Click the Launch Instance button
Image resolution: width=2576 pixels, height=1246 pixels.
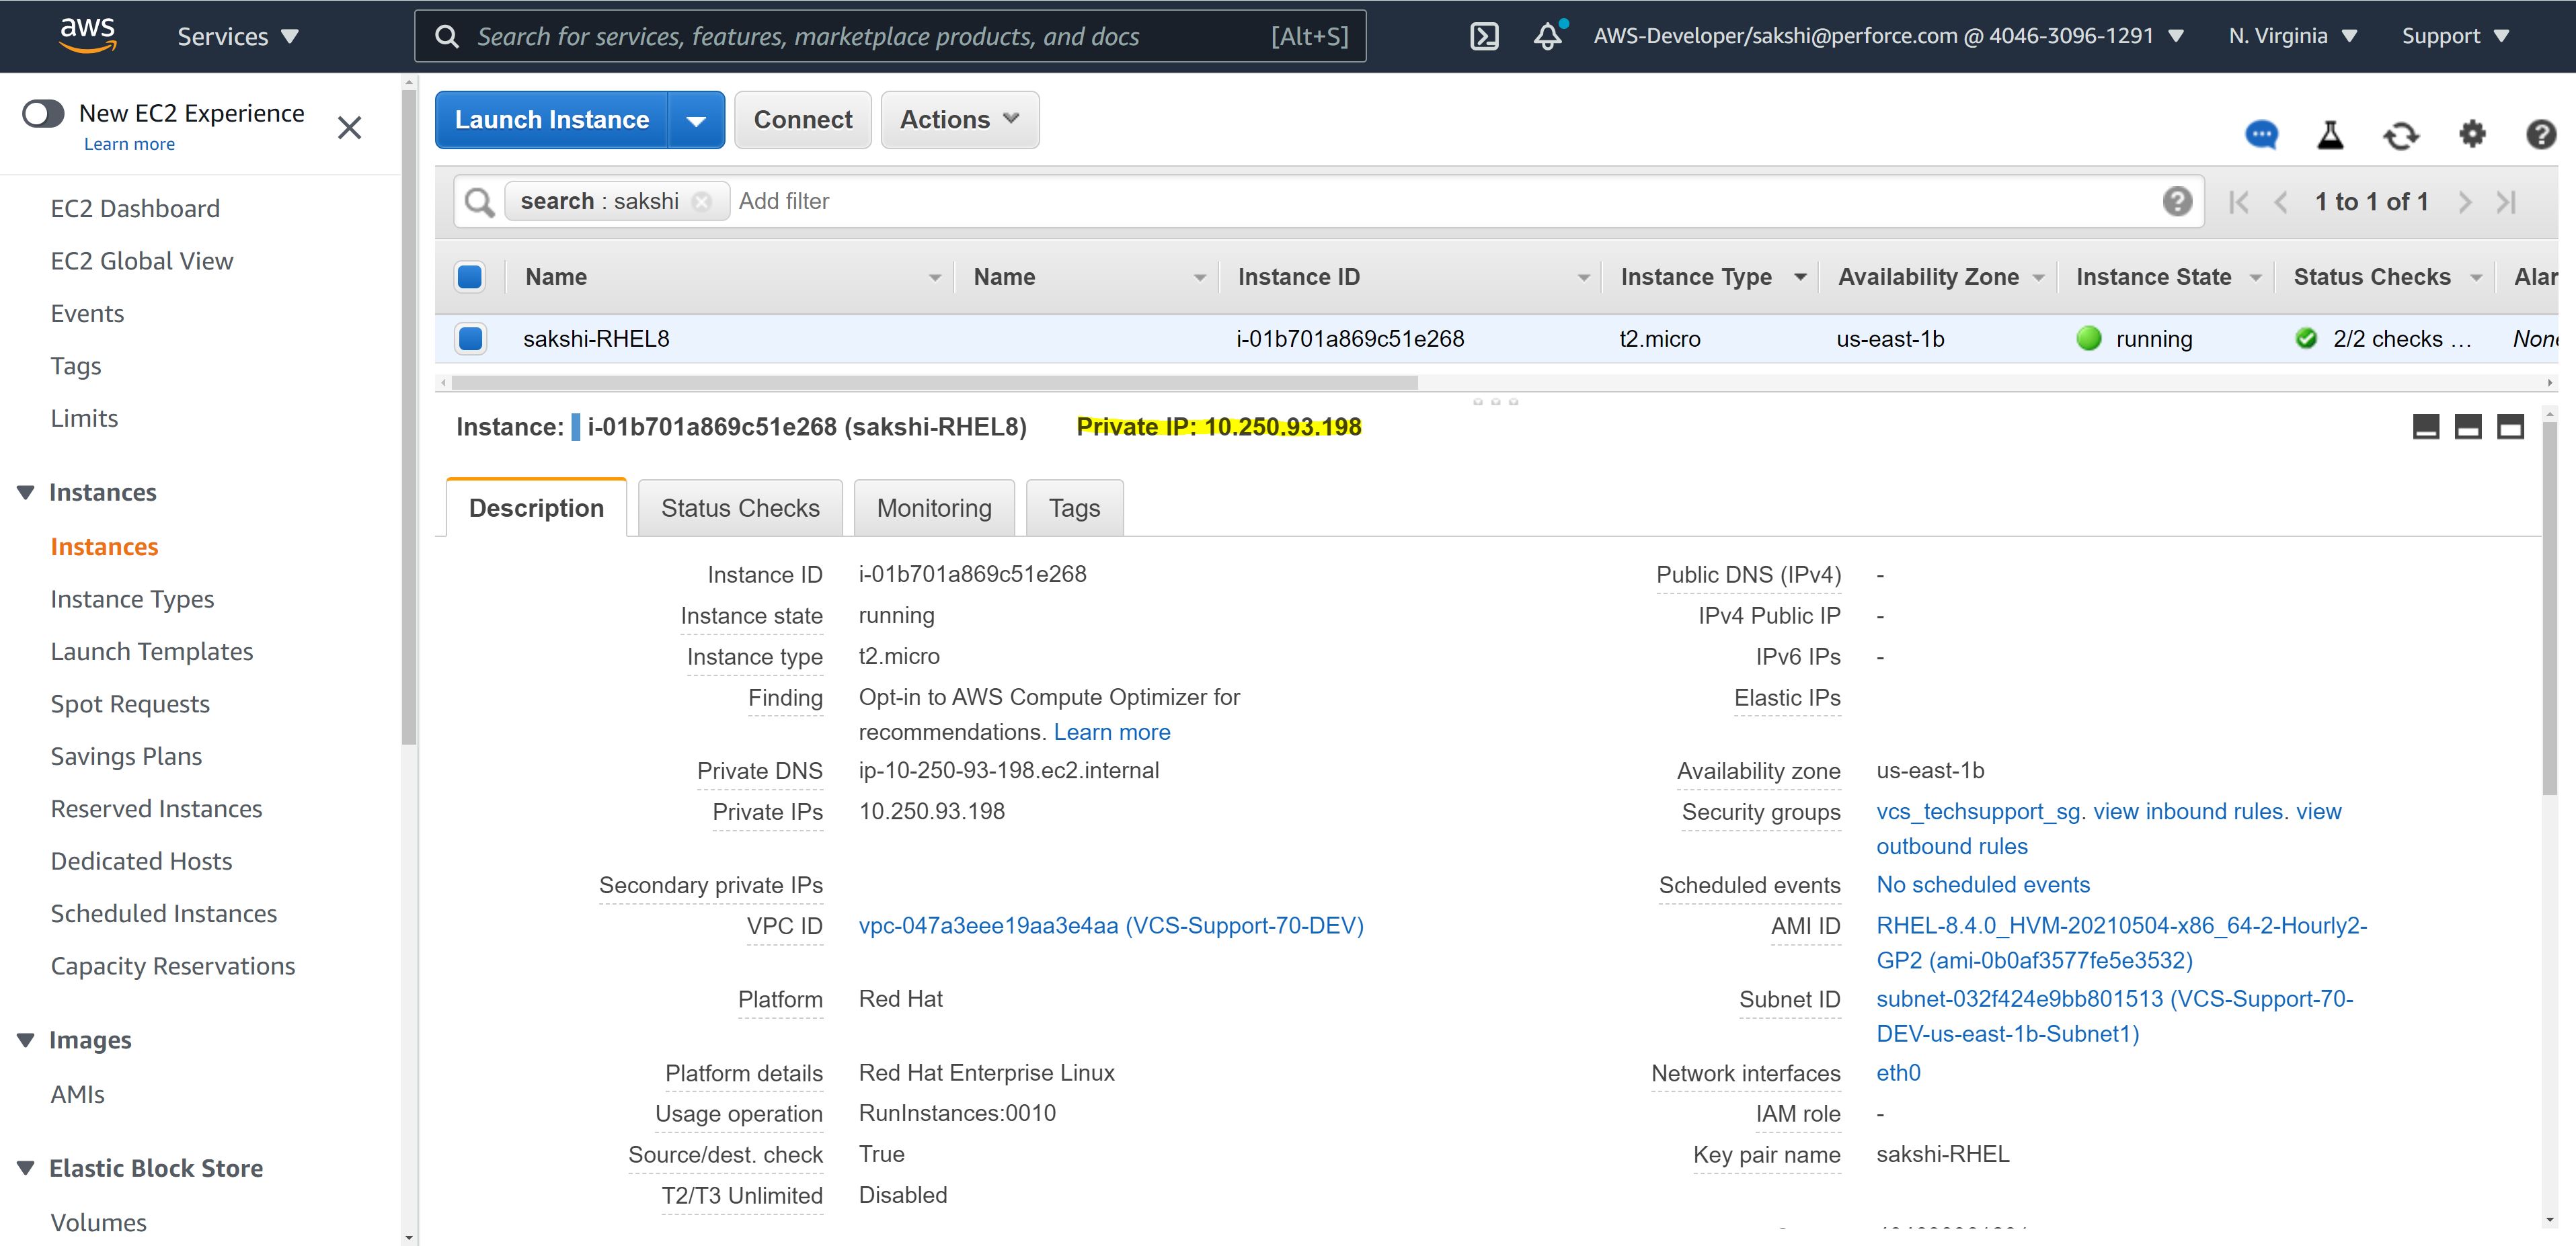(x=551, y=119)
